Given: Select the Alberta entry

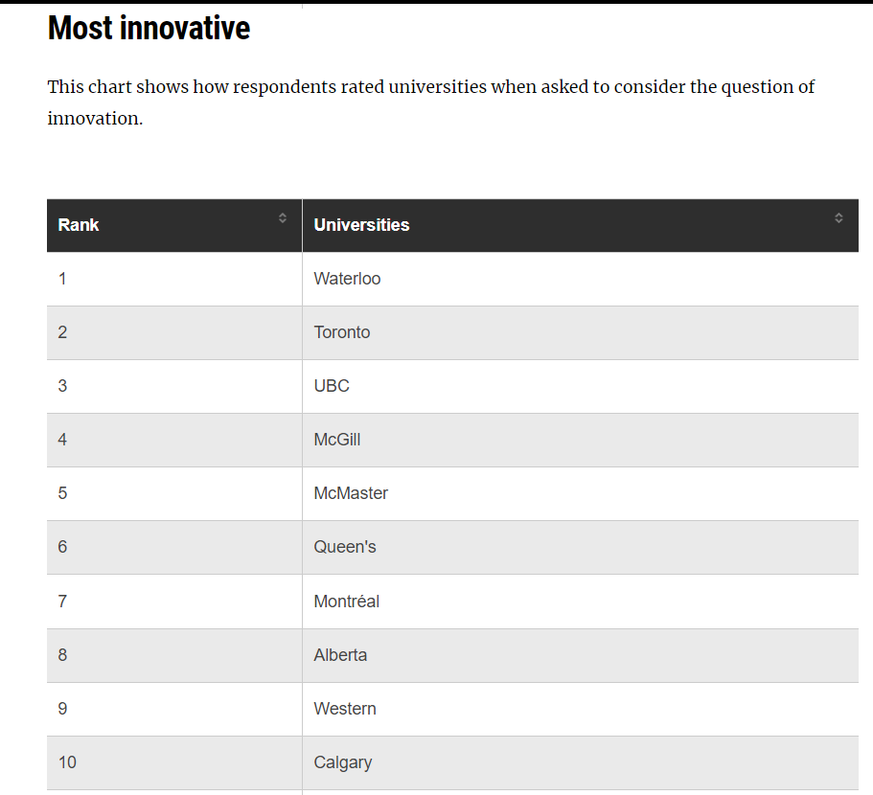Looking at the screenshot, I should pyautogui.click(x=580, y=655).
